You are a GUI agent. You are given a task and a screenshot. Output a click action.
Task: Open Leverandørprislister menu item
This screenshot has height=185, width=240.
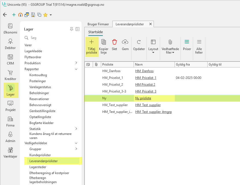[x=53, y=161]
